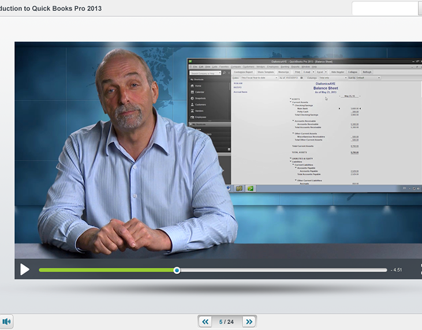Click the -4:51 remaining time label
The width and height of the screenshot is (422, 330).
(396, 270)
